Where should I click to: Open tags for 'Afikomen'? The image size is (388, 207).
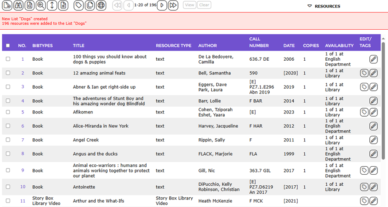(364, 112)
